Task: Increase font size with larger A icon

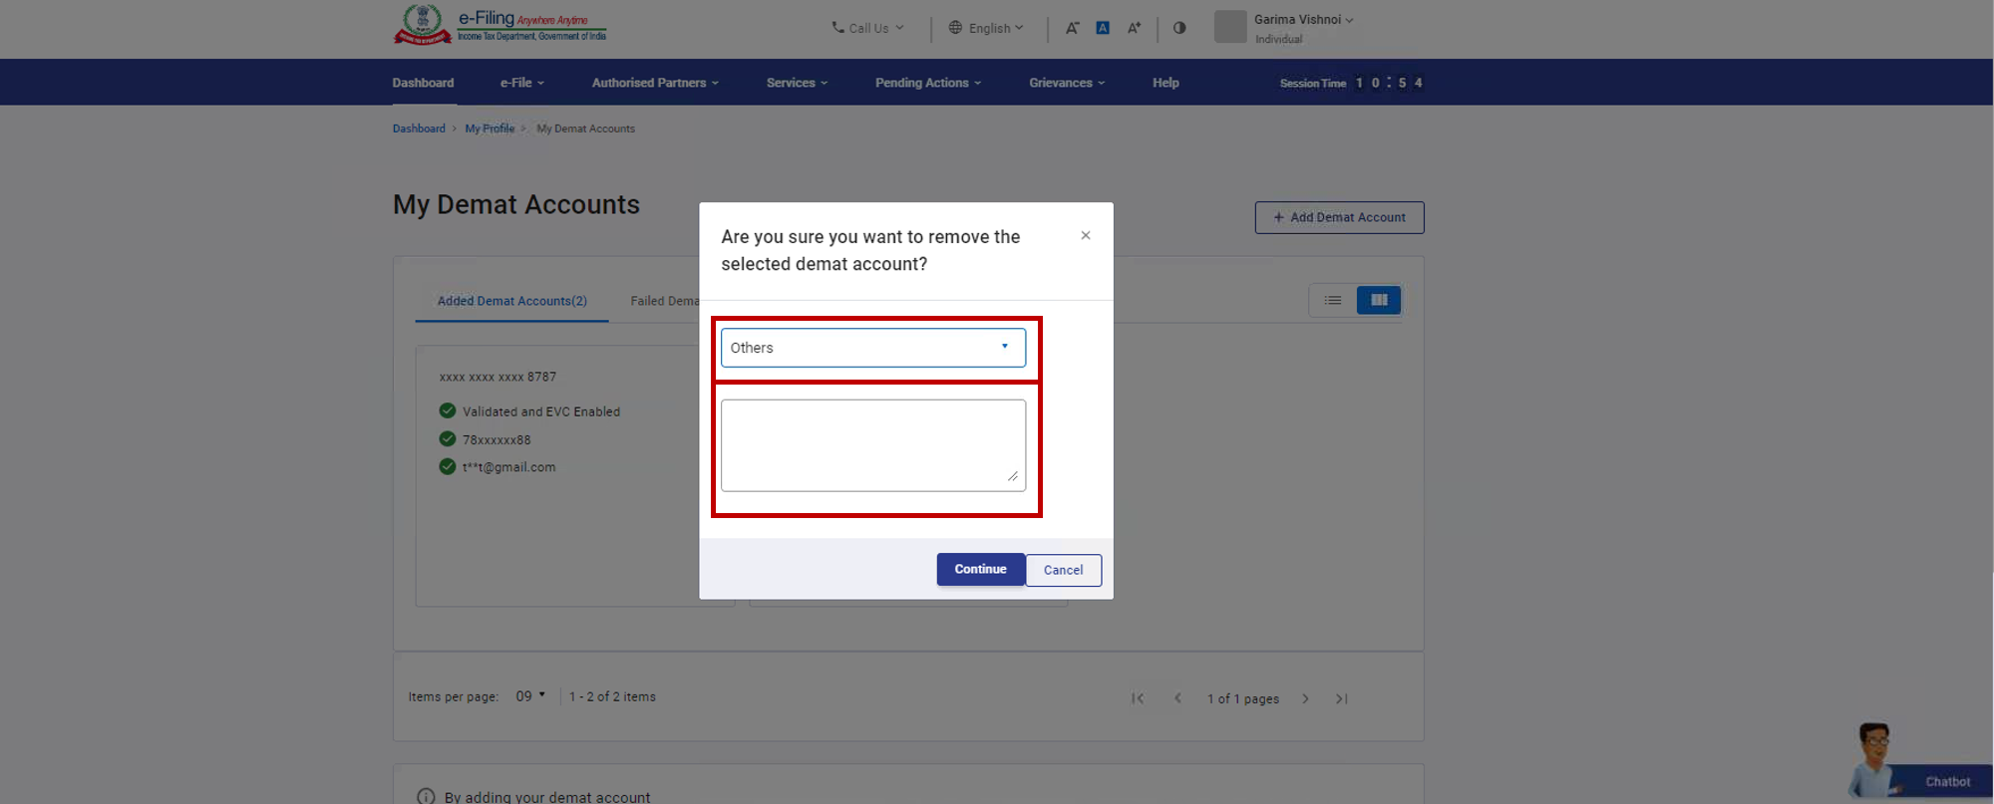Action: [1134, 28]
